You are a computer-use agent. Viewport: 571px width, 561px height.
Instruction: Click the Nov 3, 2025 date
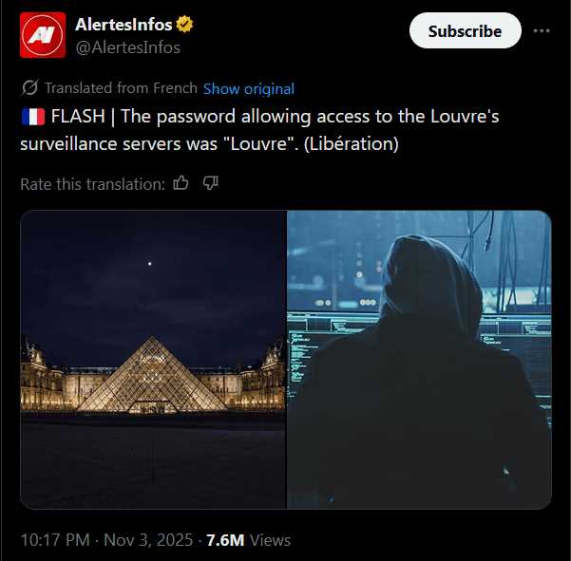148,540
